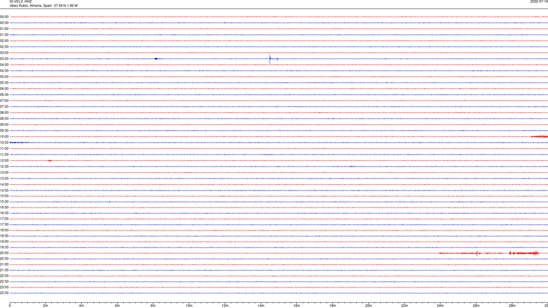
Task: Select the 03:00 time row label
Action: 4,52
